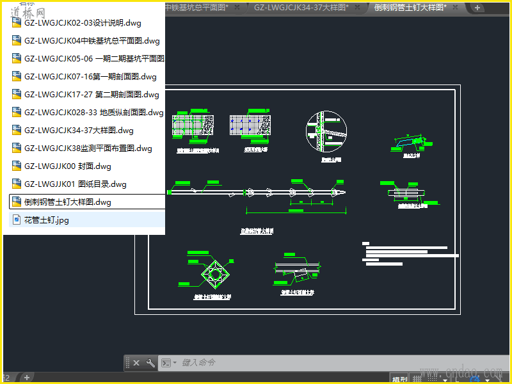This screenshot has height=384, width=512.
Task: Select file name GZ-LWGJCJK02-03设计说明.dwg
Action: [83, 23]
